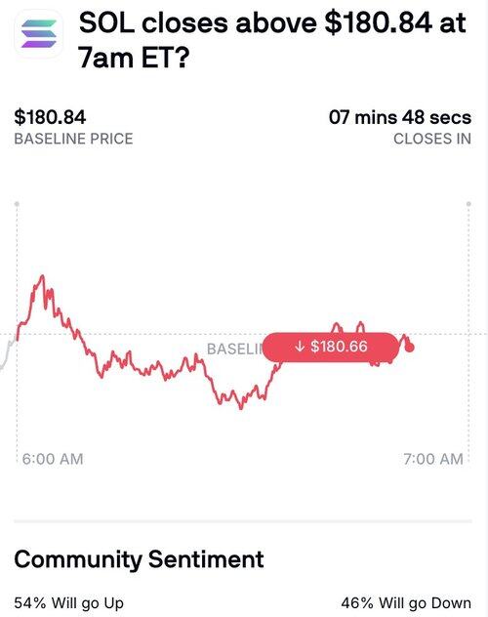Click the gray dot atop left chart boundary
The image size is (488, 617).
17,204
